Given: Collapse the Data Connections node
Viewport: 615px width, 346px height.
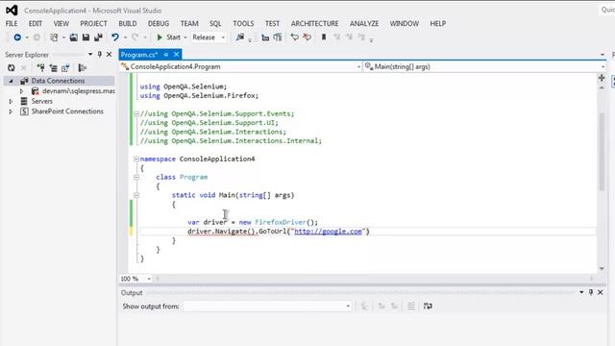Looking at the screenshot, I should (x=11, y=81).
